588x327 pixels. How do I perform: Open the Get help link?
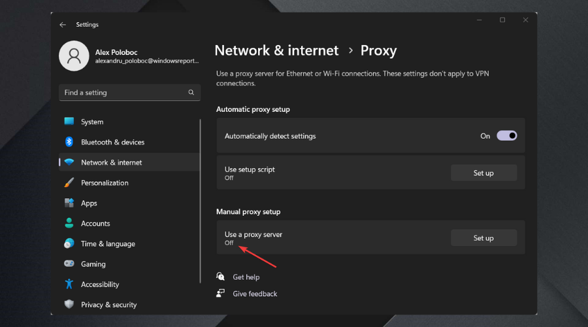click(x=246, y=277)
